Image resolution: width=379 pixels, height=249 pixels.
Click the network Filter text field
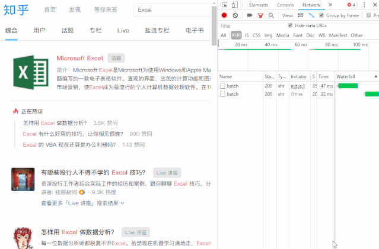[251, 26]
